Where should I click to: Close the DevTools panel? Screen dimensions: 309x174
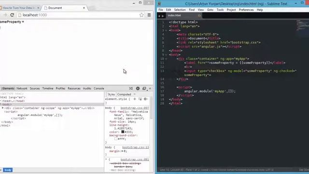tap(150, 88)
